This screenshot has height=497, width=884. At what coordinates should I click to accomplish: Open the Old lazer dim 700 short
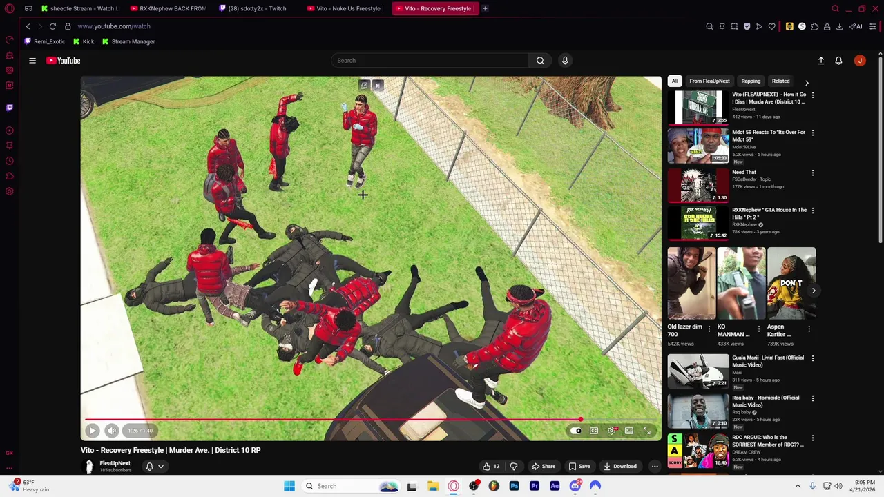(691, 284)
